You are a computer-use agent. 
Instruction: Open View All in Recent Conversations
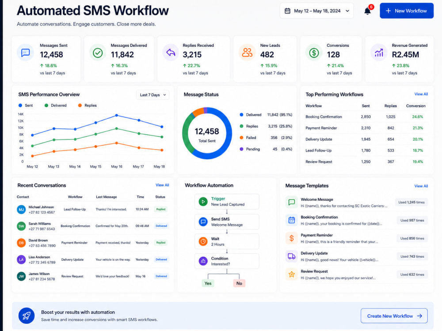(162, 185)
